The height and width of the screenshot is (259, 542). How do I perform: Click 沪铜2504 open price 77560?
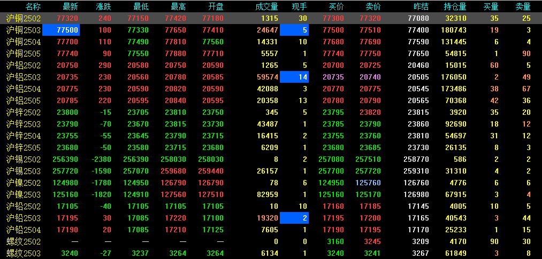click(x=212, y=42)
